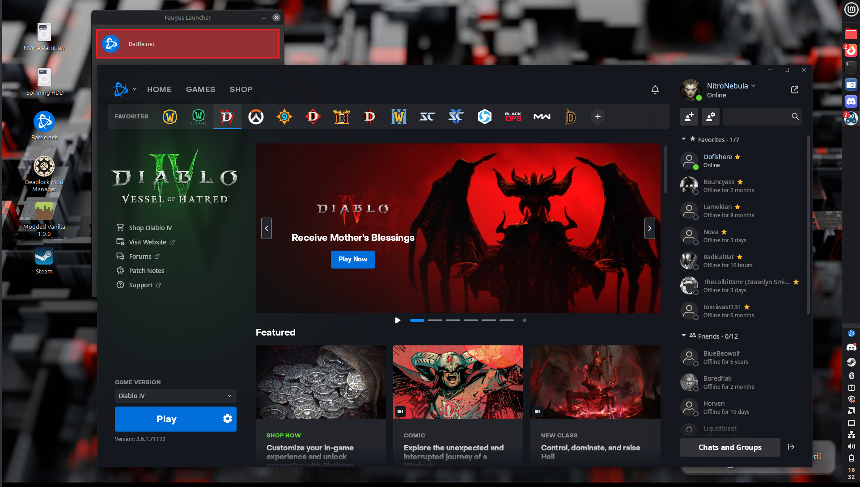Collapse the Favorites friends group

684,139
